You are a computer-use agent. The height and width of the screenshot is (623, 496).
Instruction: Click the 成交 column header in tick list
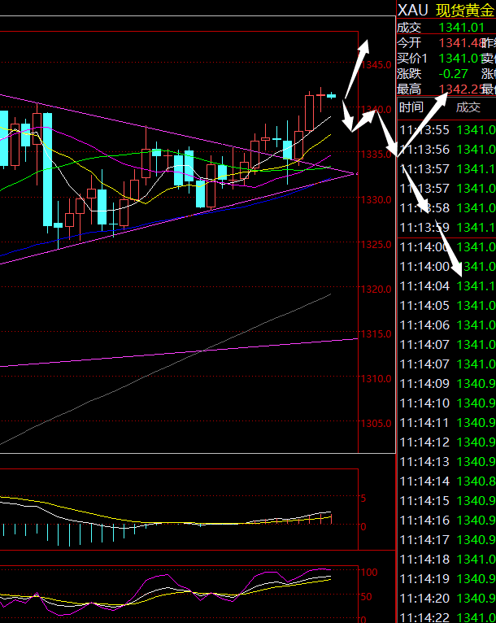tap(468, 107)
